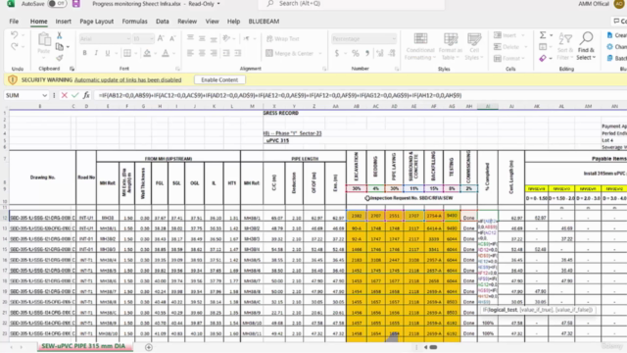The image size is (627, 353).
Task: Open the Font Color dropdown arrow
Action: 174,53
